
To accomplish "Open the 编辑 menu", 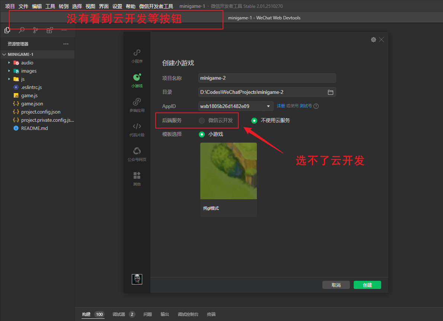I will point(37,6).
